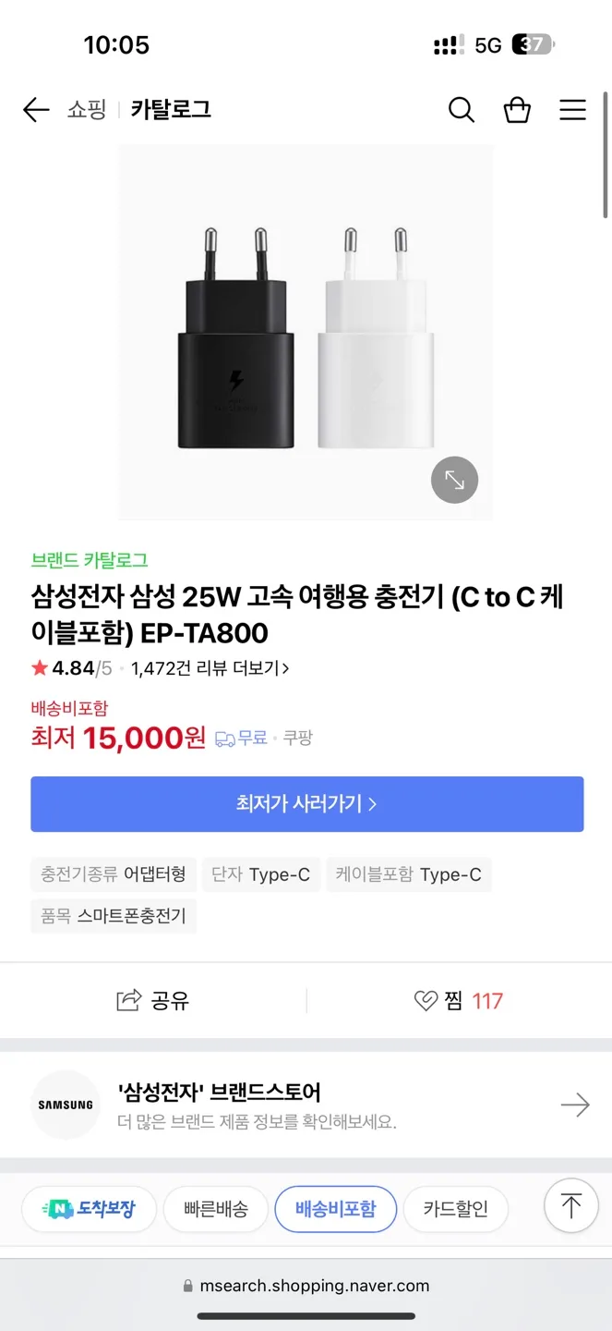Open the hamburger menu icon
The height and width of the screenshot is (1331, 612).
click(x=573, y=110)
